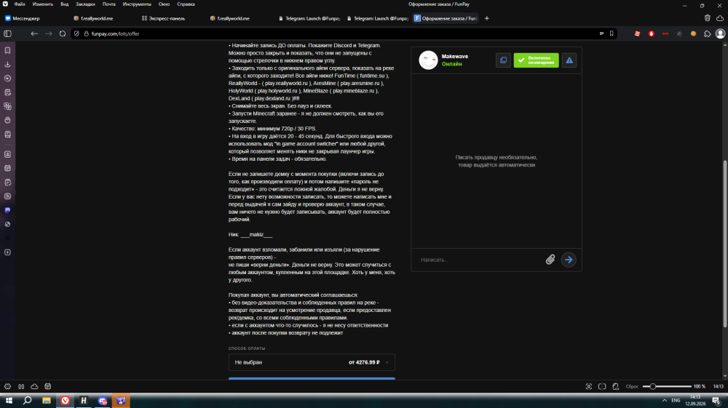Toggle the Page actions status bar icon

pyautogui.click(x=616, y=387)
